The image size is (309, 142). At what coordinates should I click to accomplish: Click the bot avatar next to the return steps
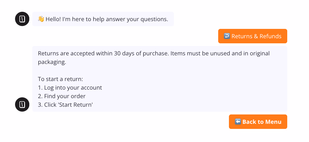(x=22, y=104)
